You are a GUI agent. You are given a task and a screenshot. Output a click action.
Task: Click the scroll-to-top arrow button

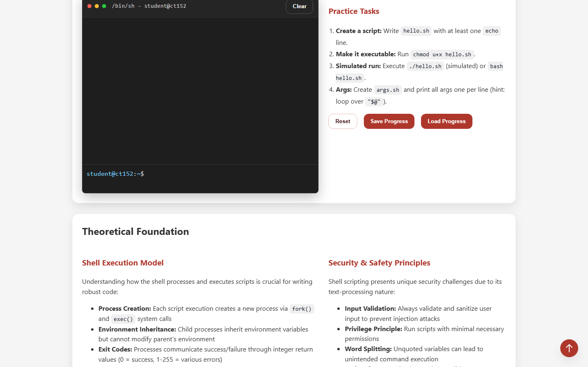(x=569, y=348)
